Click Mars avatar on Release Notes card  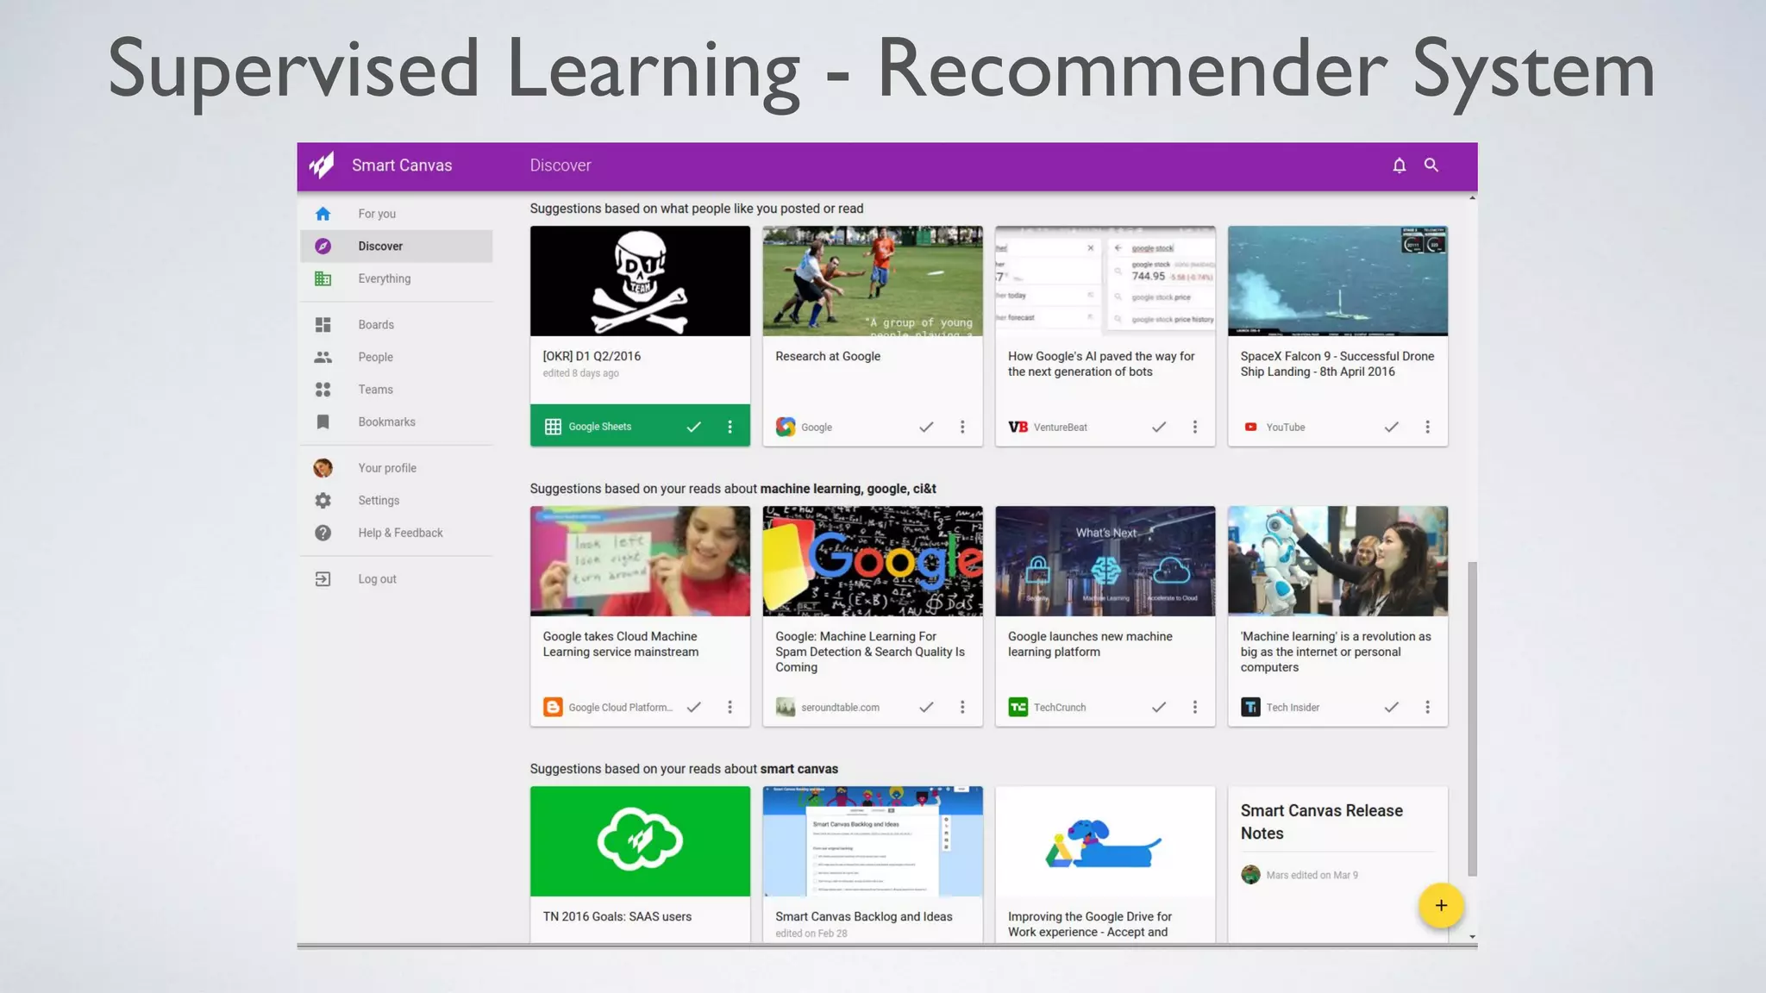(x=1250, y=875)
